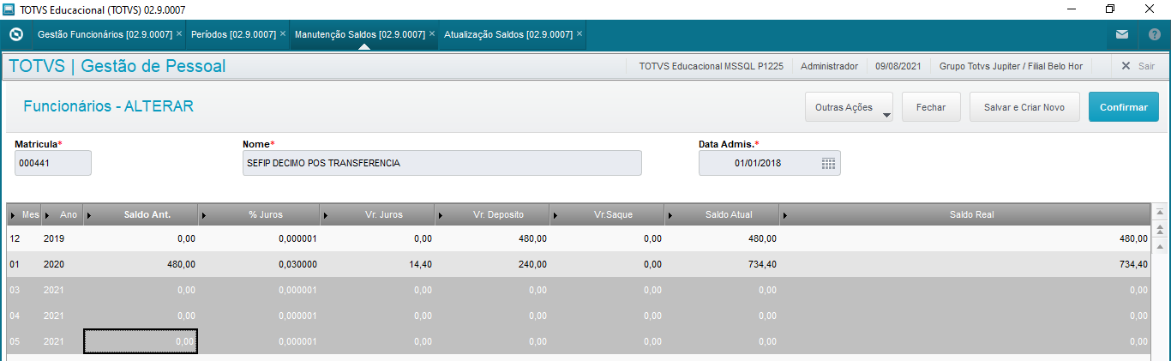Screen dimensions: 1171x361
Task: Close the Períodos tab
Action: pyautogui.click(x=283, y=34)
